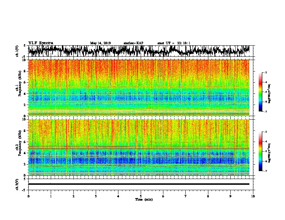Click the "-7" bottom value of ch.2 colorbar
The image size is (285, 220).
pyautogui.click(x=266, y=171)
